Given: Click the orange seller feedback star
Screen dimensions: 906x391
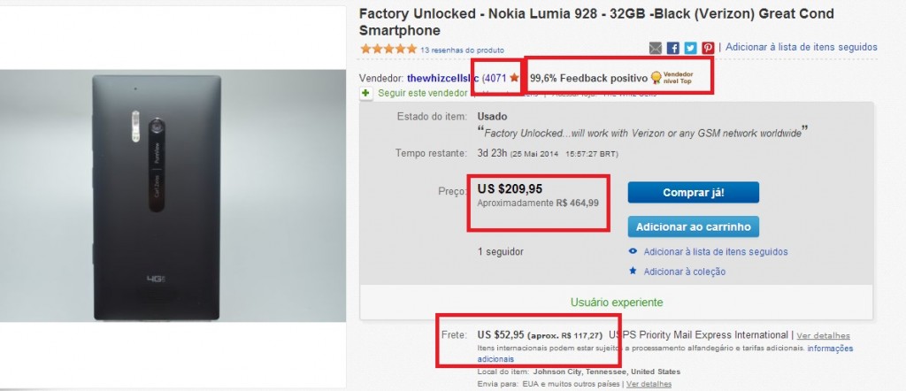Looking at the screenshot, I should point(514,79).
